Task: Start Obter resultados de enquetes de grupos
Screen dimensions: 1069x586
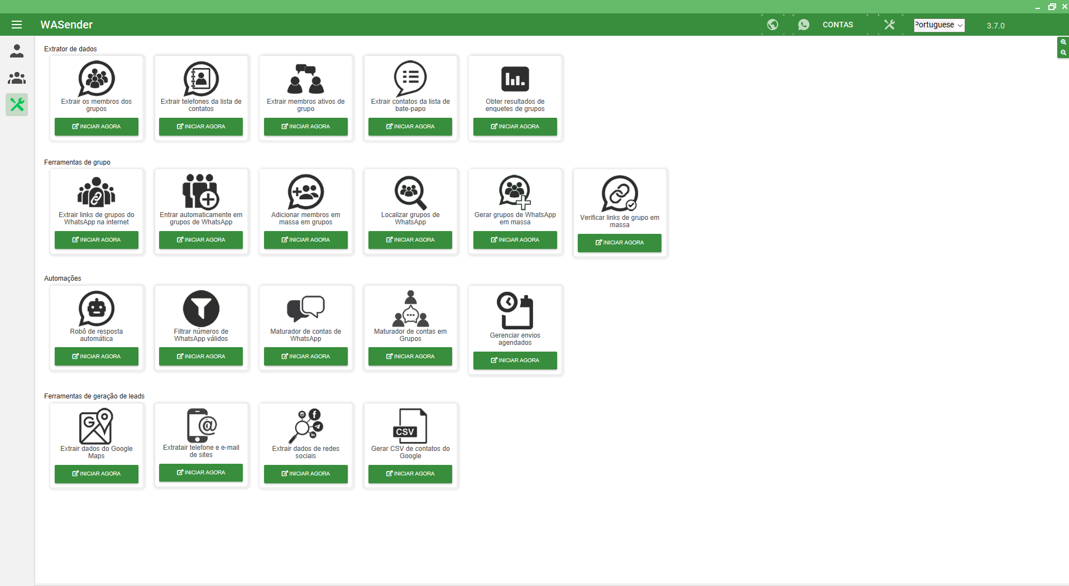Action: click(515, 127)
